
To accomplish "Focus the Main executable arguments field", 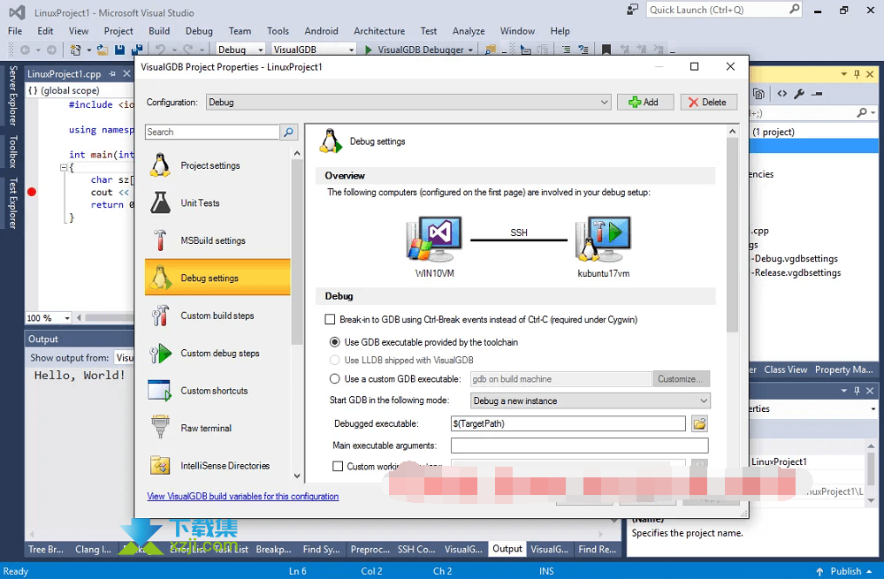I will [579, 446].
